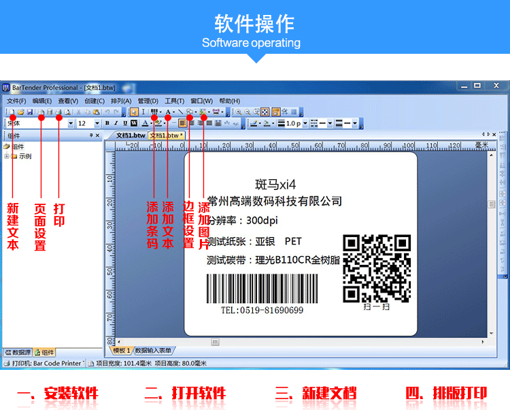Viewport: 510px width, 410px height.
Task: Open the 编辑(E) menu
Action: point(42,101)
